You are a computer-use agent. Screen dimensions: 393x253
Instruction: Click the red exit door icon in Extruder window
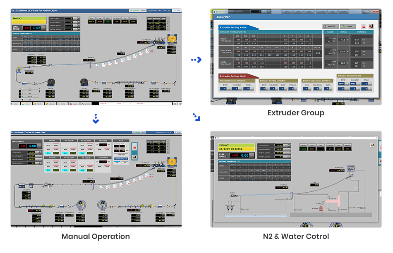(x=371, y=26)
